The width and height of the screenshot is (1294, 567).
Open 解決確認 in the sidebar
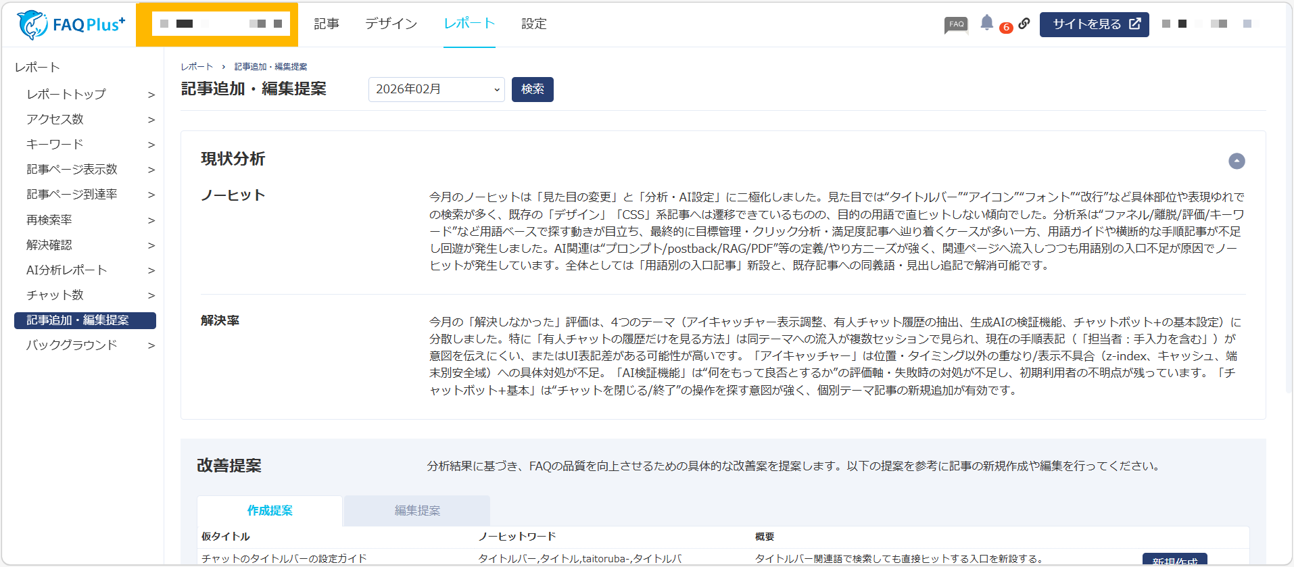49,245
